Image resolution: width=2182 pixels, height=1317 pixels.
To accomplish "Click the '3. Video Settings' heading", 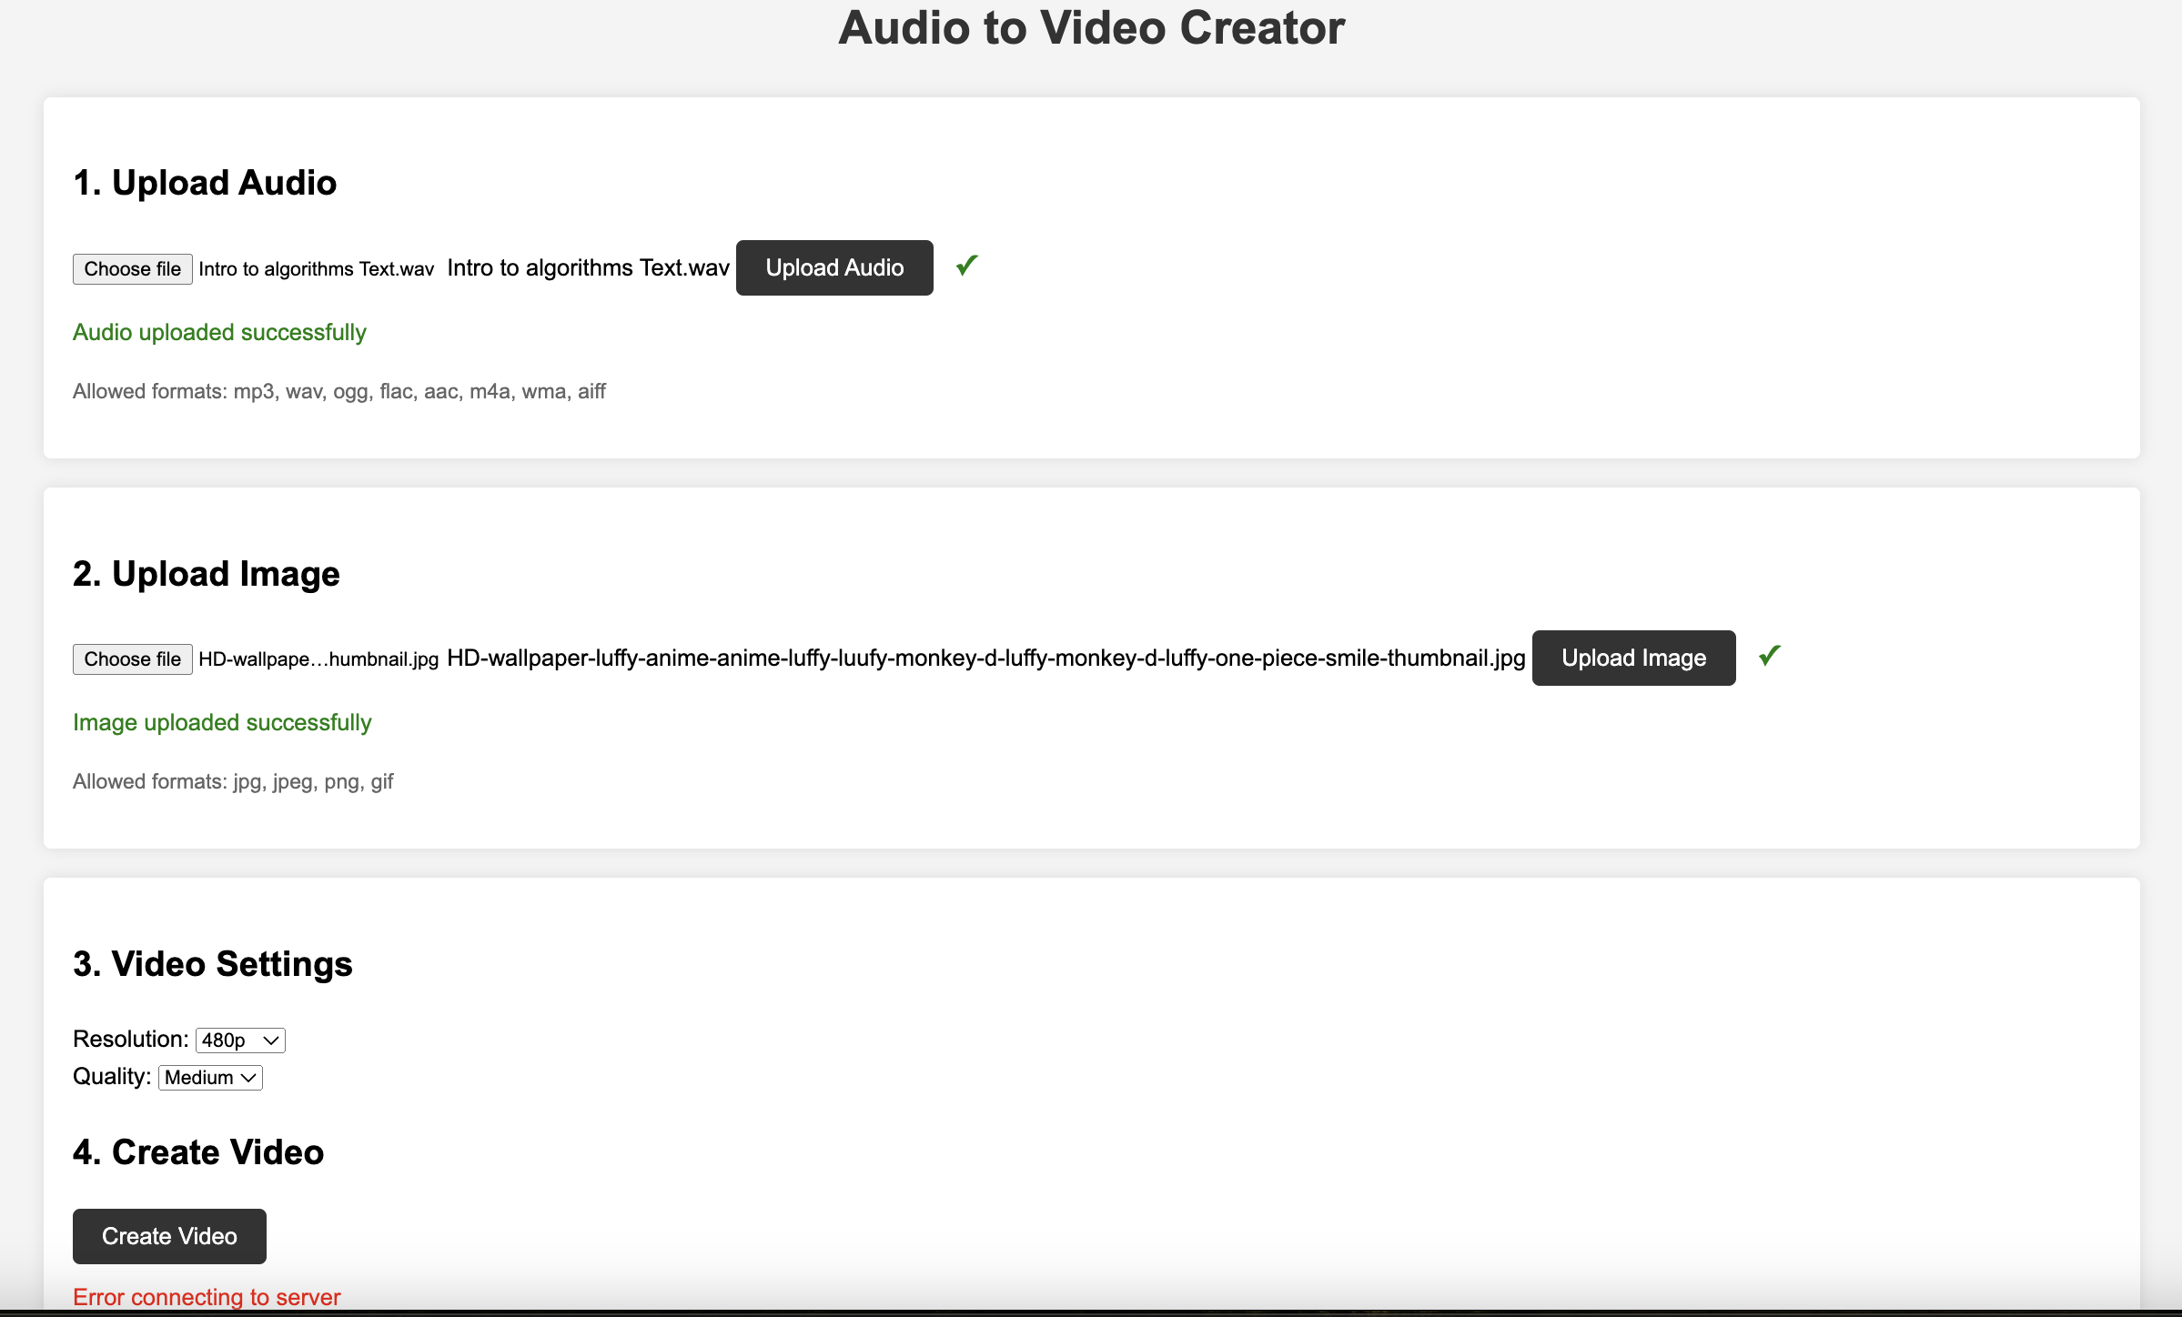I will click(x=213, y=964).
